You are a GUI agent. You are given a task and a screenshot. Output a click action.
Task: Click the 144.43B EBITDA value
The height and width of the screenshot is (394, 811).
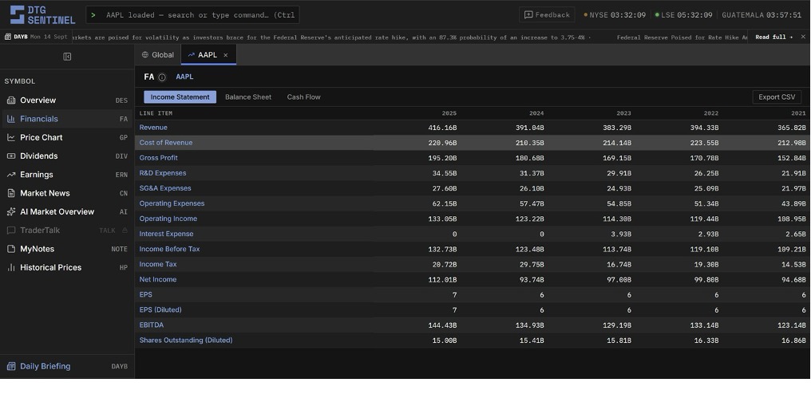[x=442, y=325]
